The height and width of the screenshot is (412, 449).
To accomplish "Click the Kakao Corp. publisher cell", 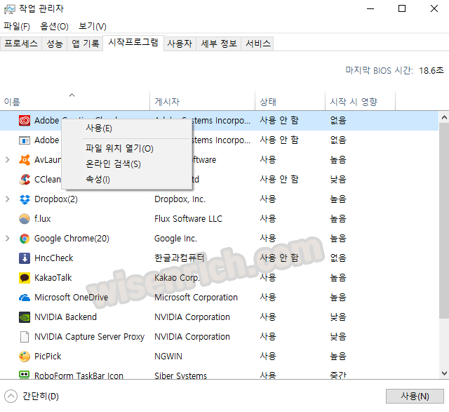I will pos(177,278).
